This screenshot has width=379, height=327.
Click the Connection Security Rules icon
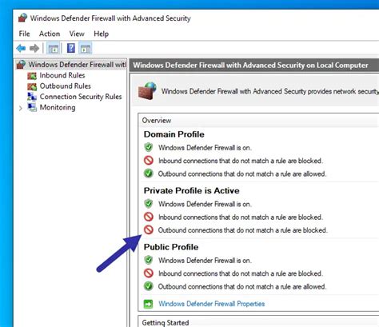pos(32,97)
